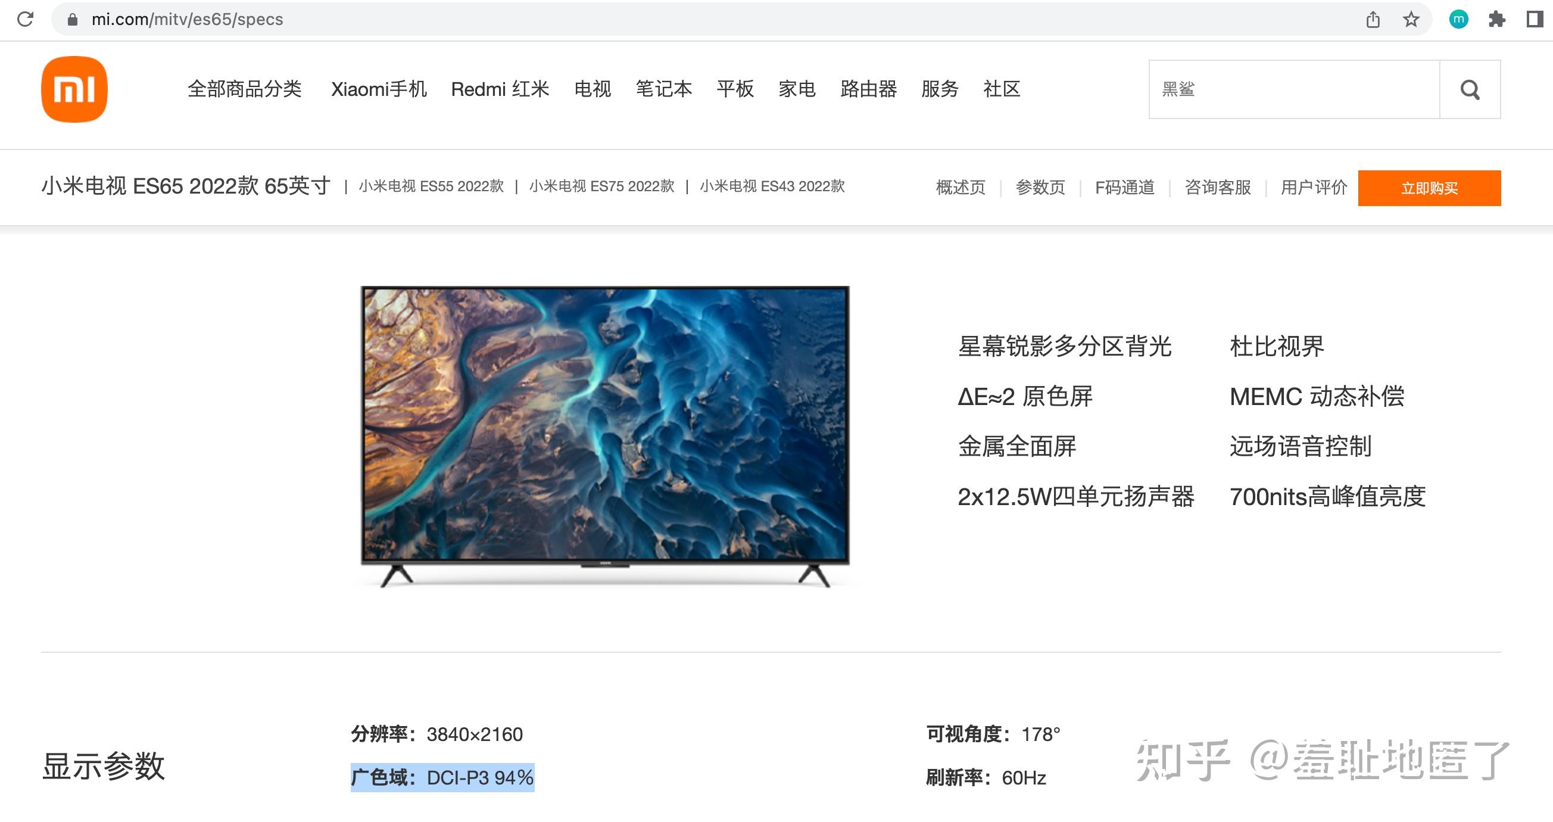Open 路由器 navigation item
This screenshot has width=1553, height=822.
pyautogui.click(x=868, y=89)
